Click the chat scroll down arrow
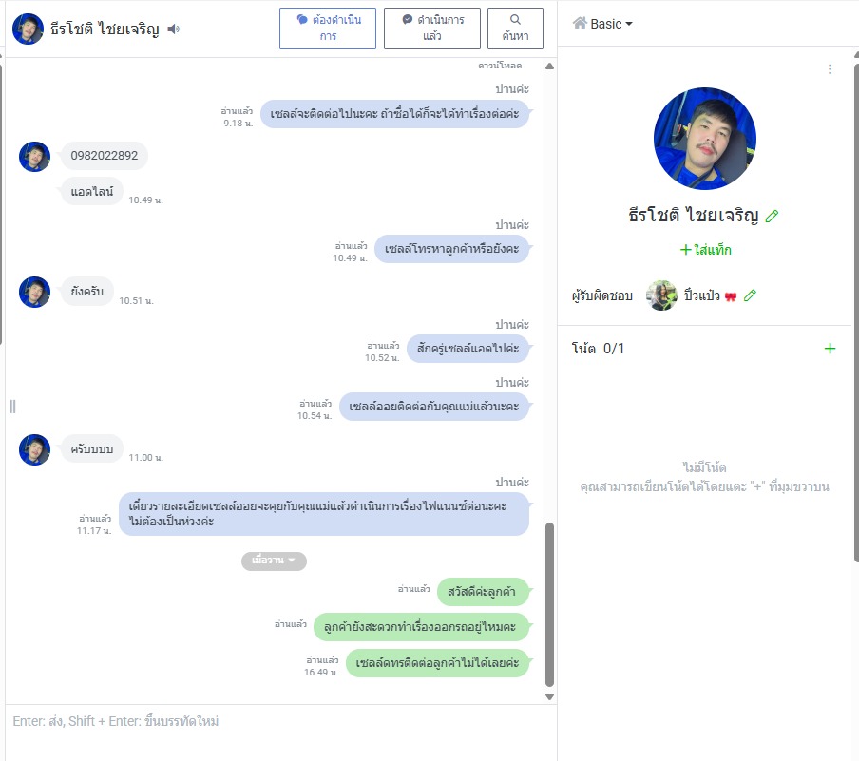The image size is (859, 761). 549,697
